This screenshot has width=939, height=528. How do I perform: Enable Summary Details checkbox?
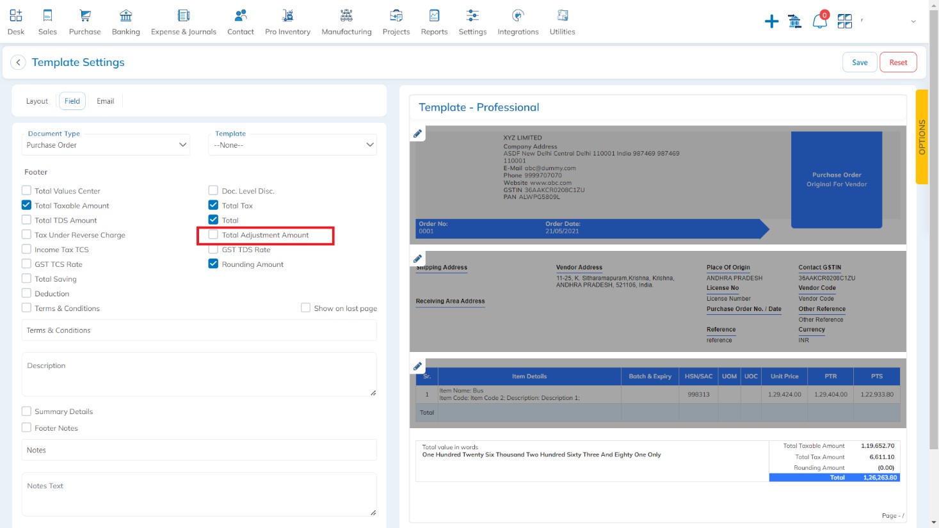click(26, 411)
